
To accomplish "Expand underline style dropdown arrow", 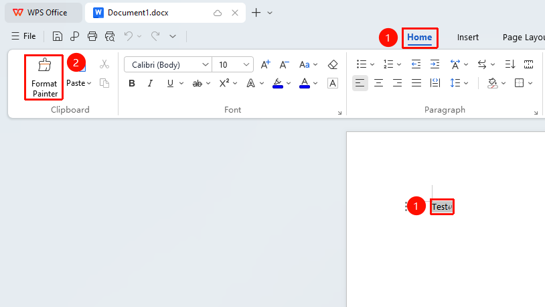I will coord(181,83).
